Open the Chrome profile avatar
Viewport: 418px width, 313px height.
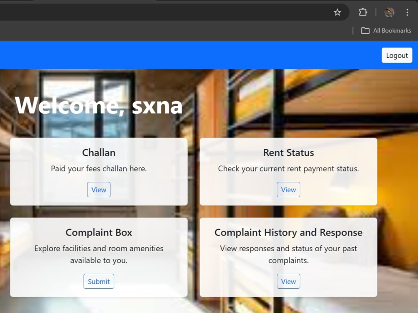[389, 12]
